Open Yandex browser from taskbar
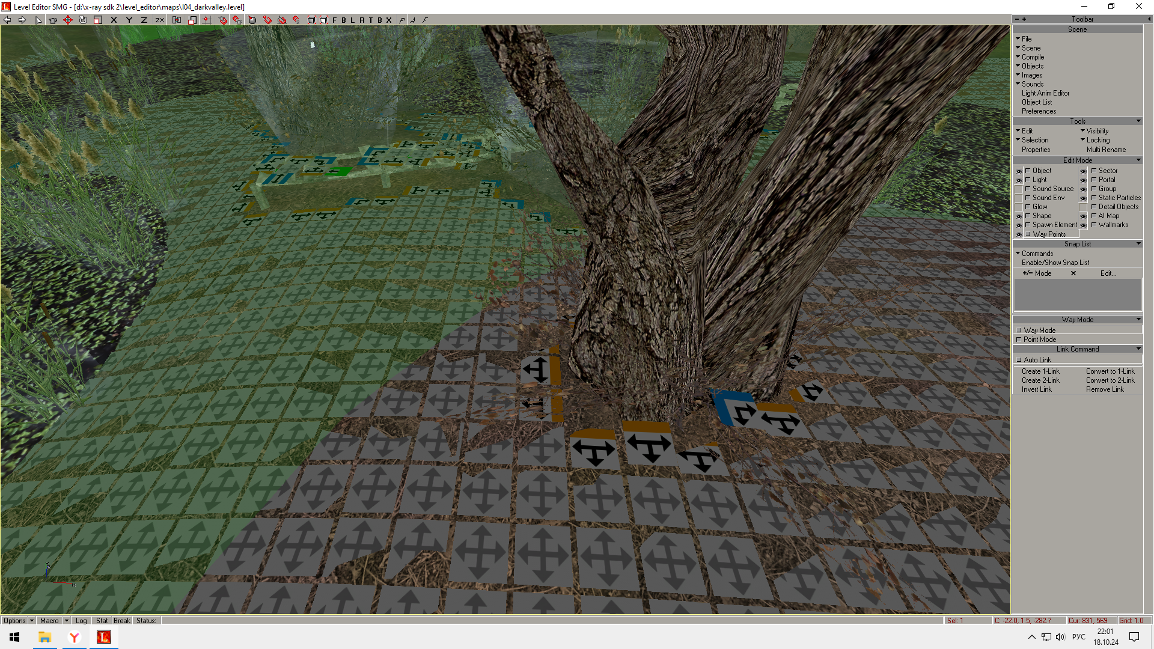 click(x=74, y=637)
